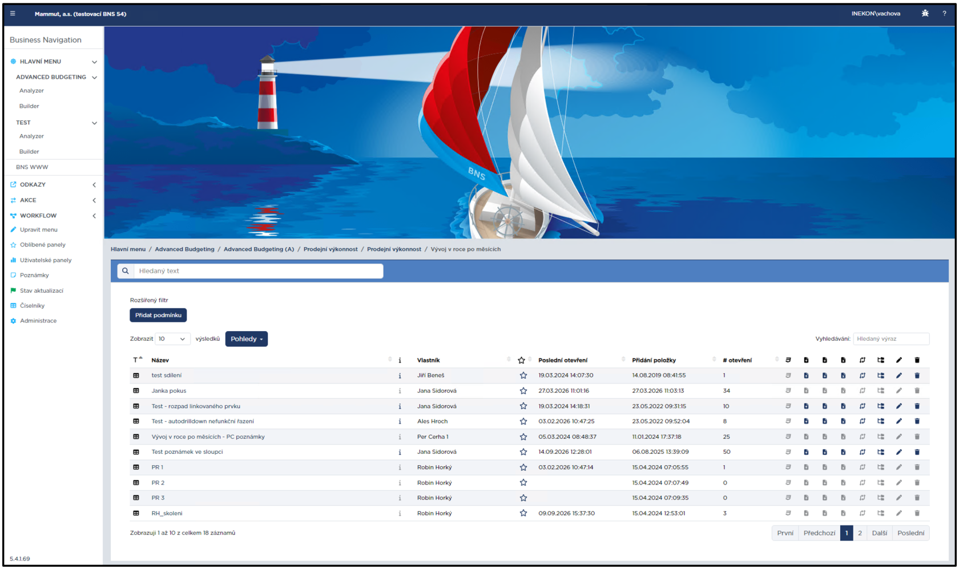Open Administrace in sidebar
959x569 pixels.
pos(38,321)
